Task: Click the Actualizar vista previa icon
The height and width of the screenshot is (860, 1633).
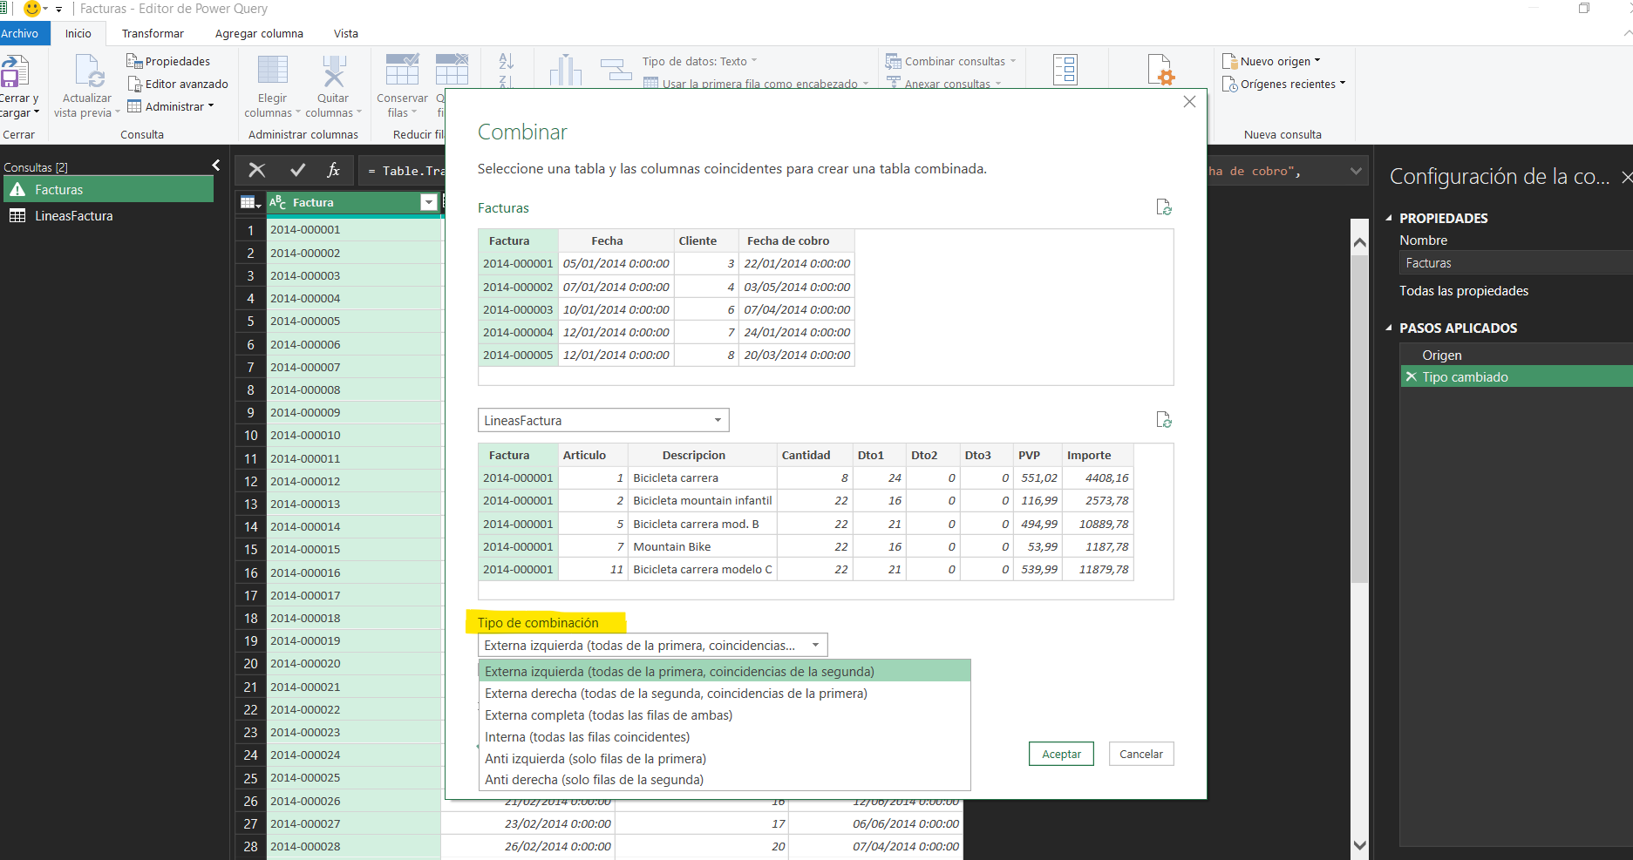Action: click(90, 71)
